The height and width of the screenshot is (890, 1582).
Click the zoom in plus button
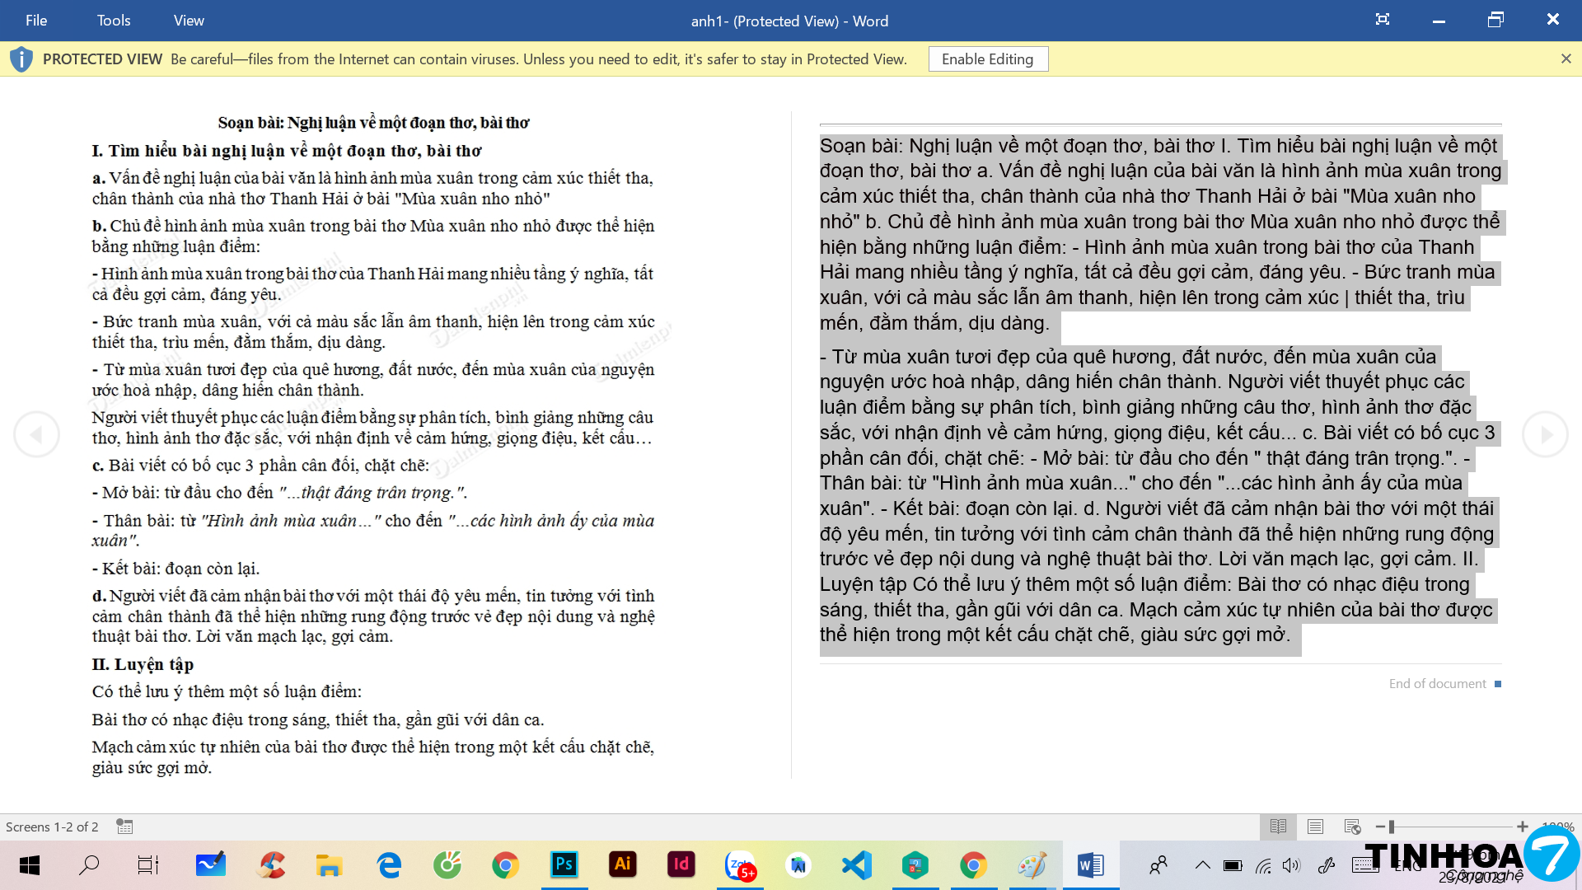[x=1523, y=827]
